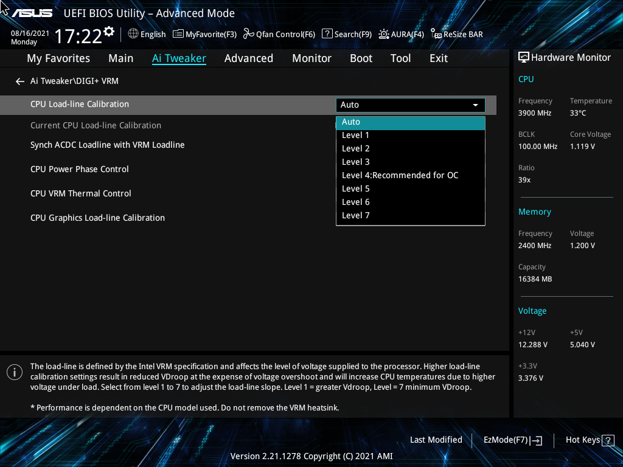Choose Level 6 load-line option

(x=411, y=202)
